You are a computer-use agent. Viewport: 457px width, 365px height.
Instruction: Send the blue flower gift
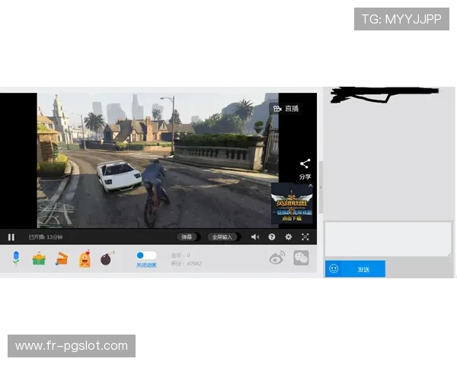pos(16,258)
